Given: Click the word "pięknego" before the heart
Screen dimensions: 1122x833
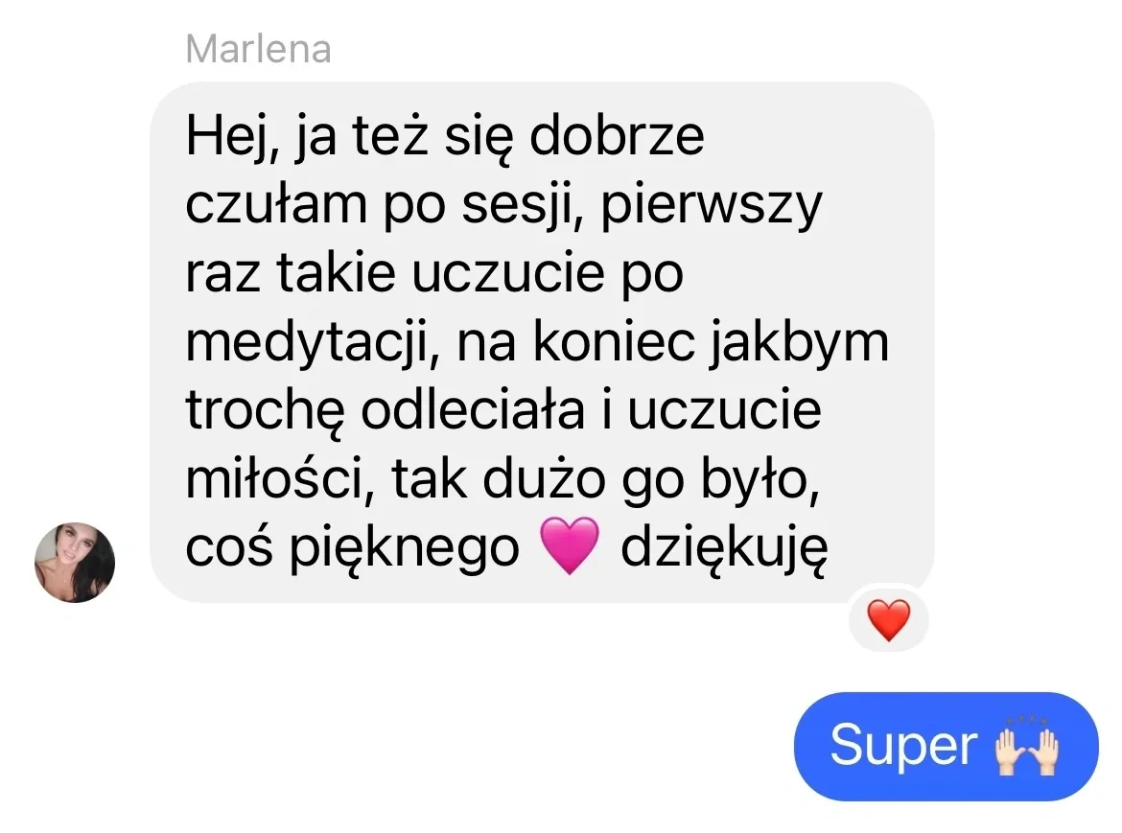Looking at the screenshot, I should (x=404, y=549).
